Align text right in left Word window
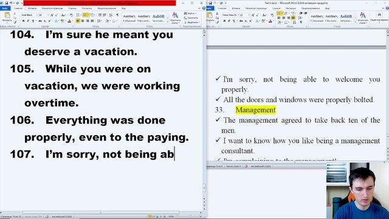This screenshot has width=389, height=219. pos(88,21)
